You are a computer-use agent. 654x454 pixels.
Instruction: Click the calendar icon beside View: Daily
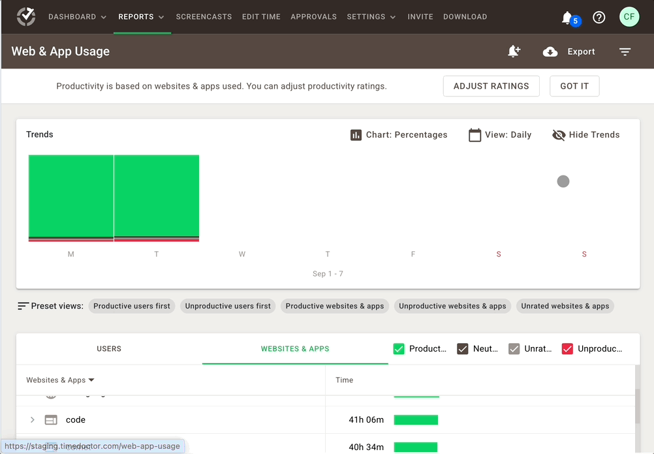click(x=475, y=135)
